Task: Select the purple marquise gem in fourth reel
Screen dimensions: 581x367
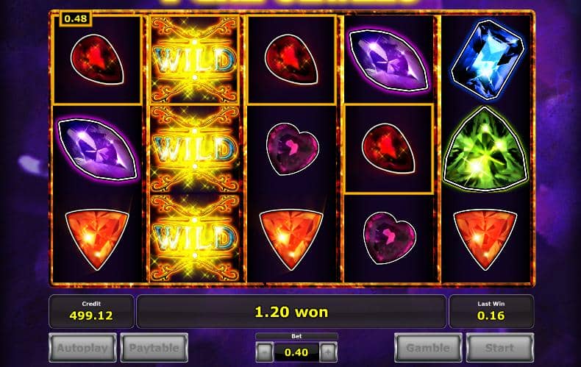Action: coord(389,60)
